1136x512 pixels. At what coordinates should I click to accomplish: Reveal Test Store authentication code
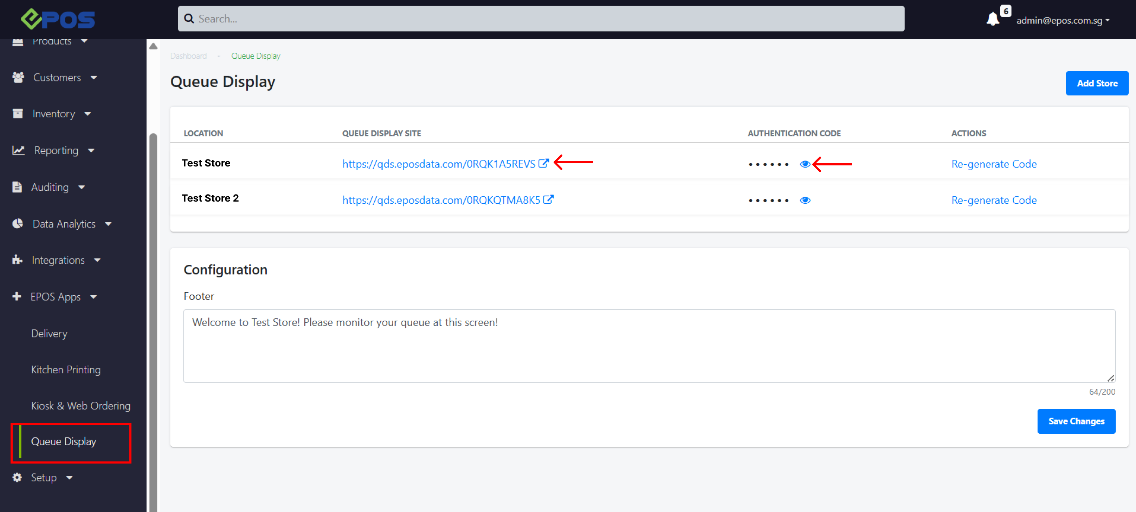(805, 164)
